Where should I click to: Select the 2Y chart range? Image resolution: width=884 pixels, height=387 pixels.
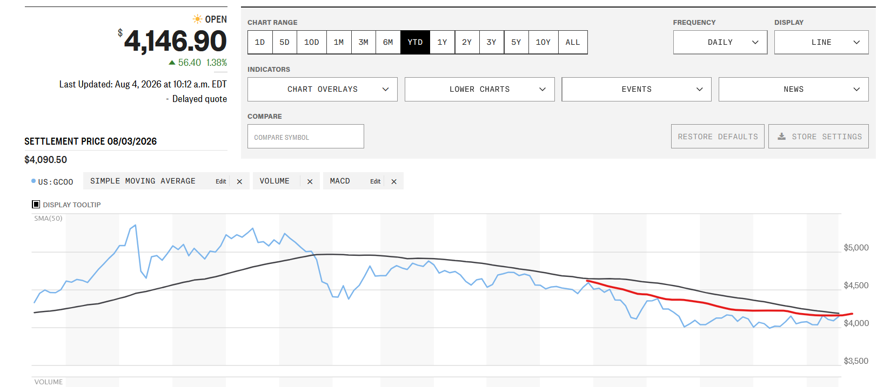[x=467, y=42]
